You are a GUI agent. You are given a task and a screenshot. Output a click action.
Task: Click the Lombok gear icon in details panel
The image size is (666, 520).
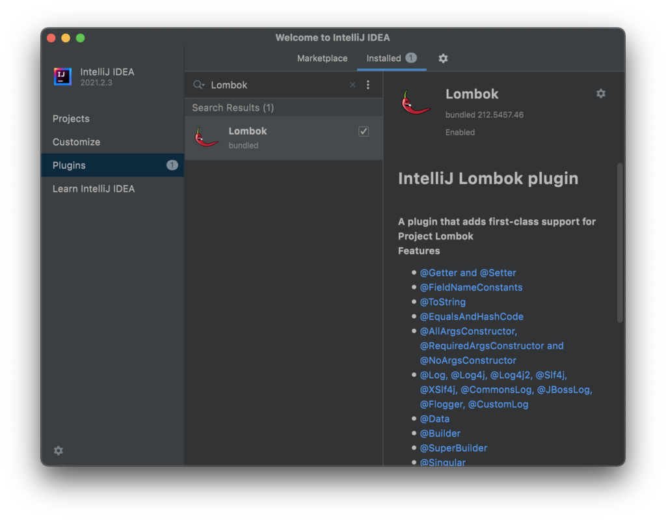601,94
